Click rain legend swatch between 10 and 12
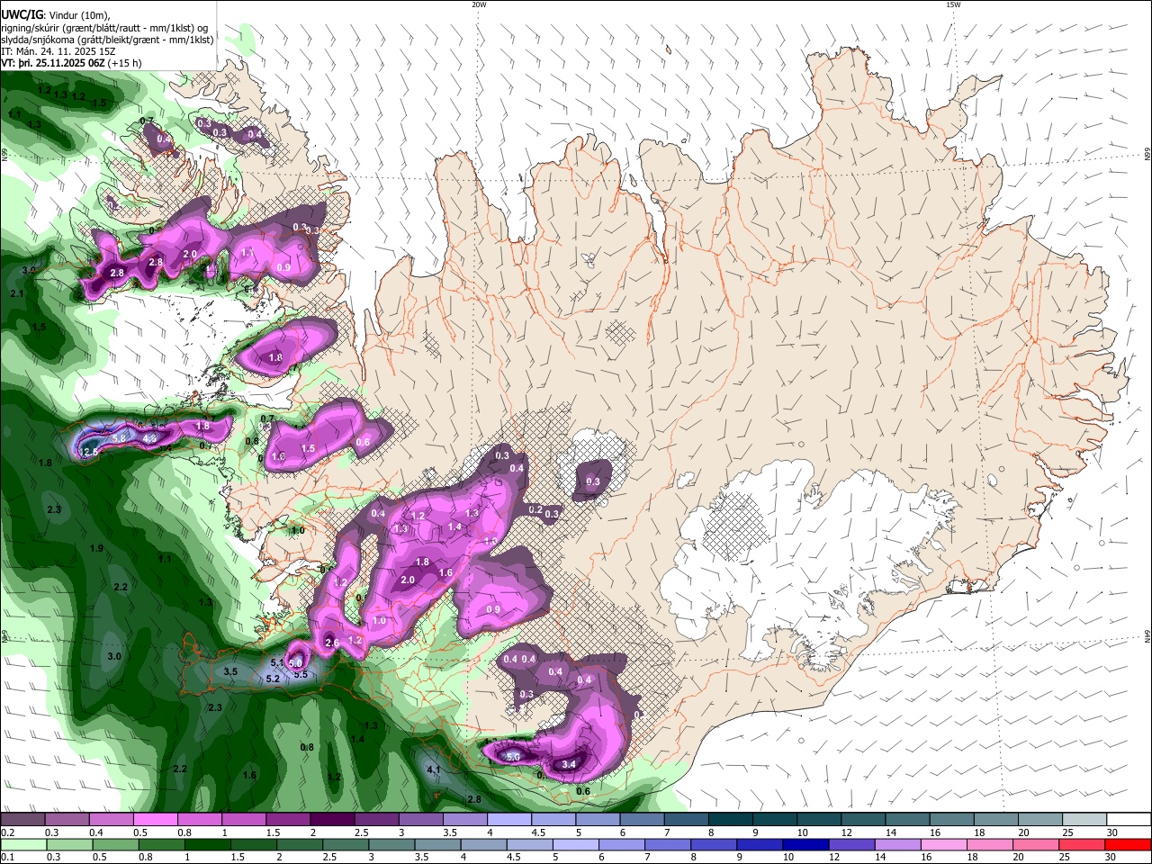 (808, 845)
